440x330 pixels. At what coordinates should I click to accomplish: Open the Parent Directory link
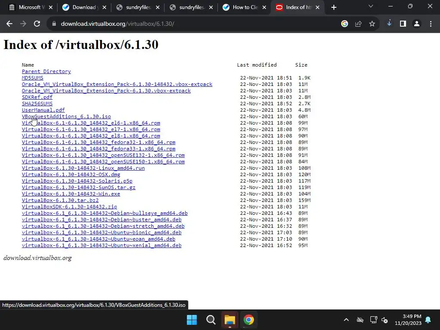(x=46, y=72)
